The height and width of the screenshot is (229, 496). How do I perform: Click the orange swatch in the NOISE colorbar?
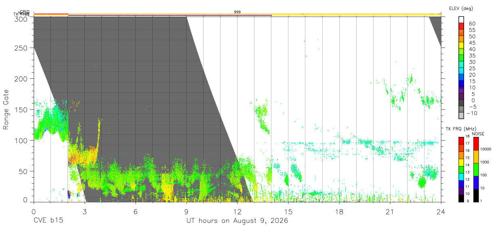[476, 156]
